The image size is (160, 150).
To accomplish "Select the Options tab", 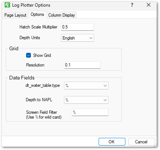I will click(37, 14).
